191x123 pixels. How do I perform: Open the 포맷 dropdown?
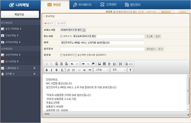tap(119, 70)
